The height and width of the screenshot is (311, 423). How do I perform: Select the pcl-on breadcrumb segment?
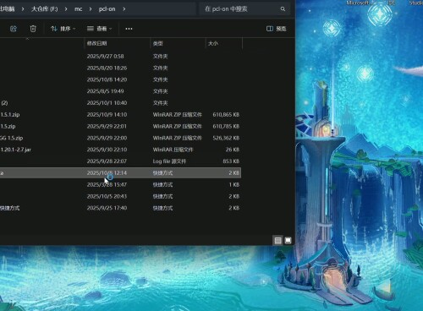click(107, 9)
